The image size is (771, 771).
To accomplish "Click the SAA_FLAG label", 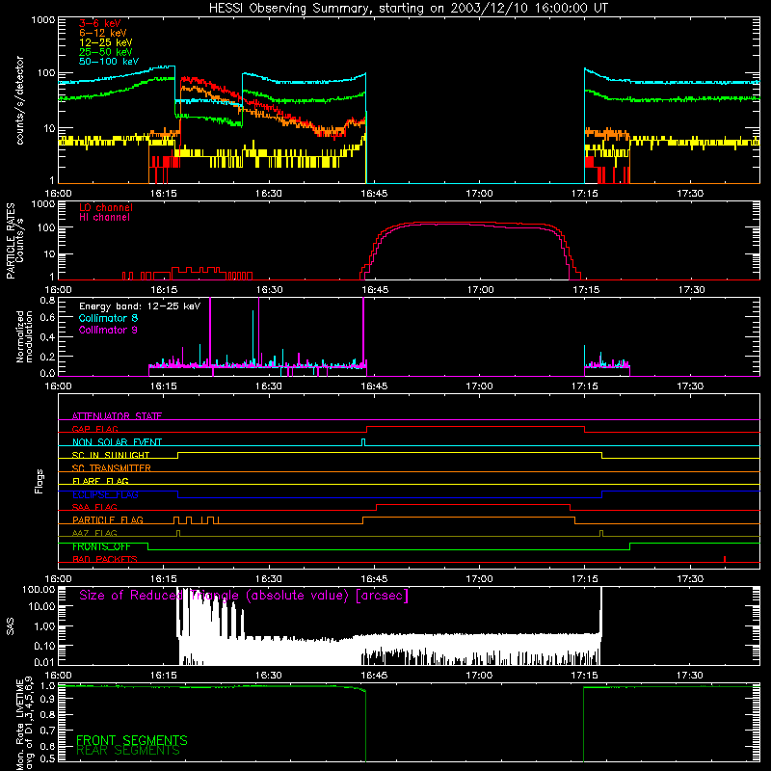I will coord(94,507).
